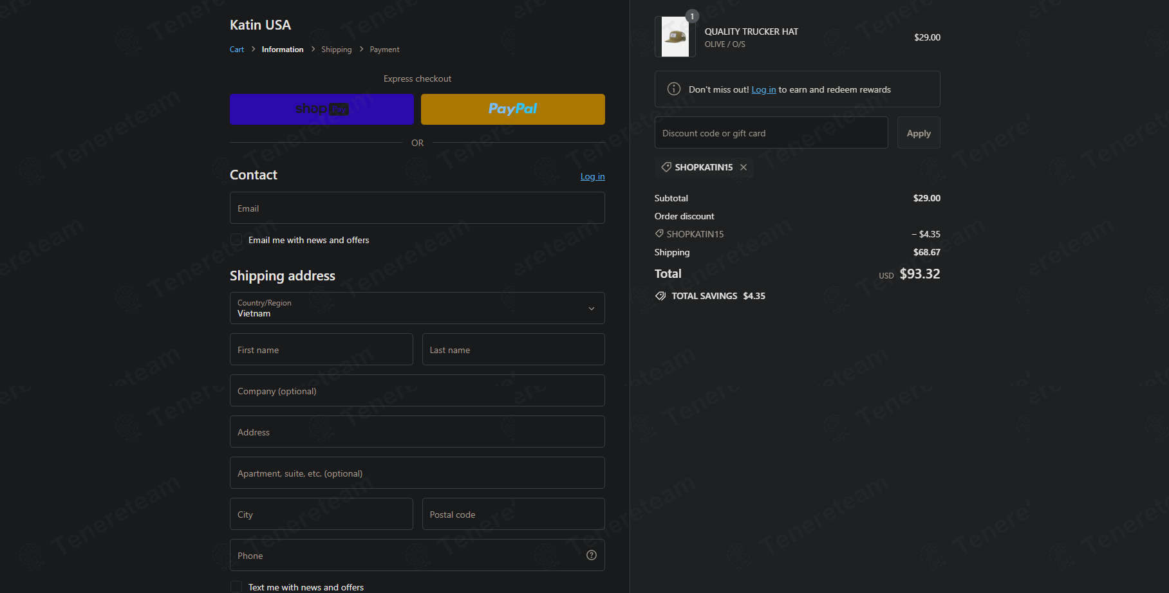Image resolution: width=1169 pixels, height=593 pixels.
Task: Enable Email me with news and offers
Action: coord(236,240)
